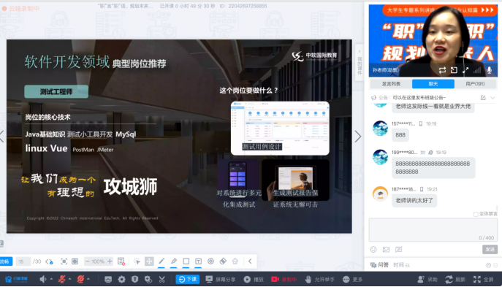Click the scissors screenshot icon
This screenshot has width=502, height=287.
coord(162,279)
